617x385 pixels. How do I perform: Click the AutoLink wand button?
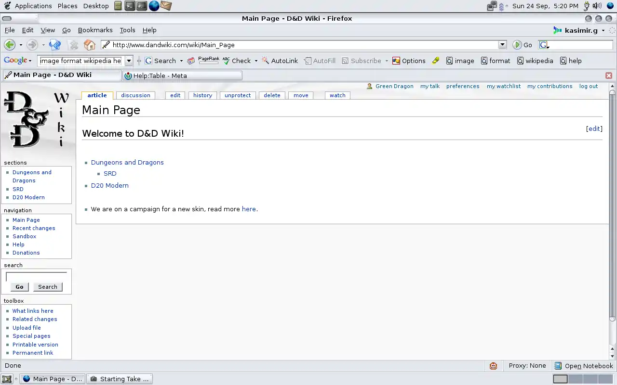point(280,61)
